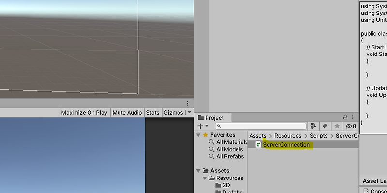Viewport: 387px width, 193px height.
Task: Select All Models saved search
Action: pos(226,149)
